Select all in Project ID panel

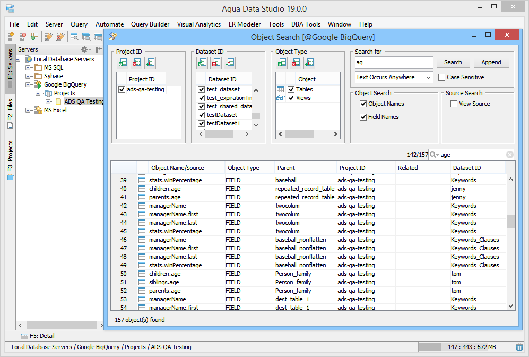click(x=123, y=63)
